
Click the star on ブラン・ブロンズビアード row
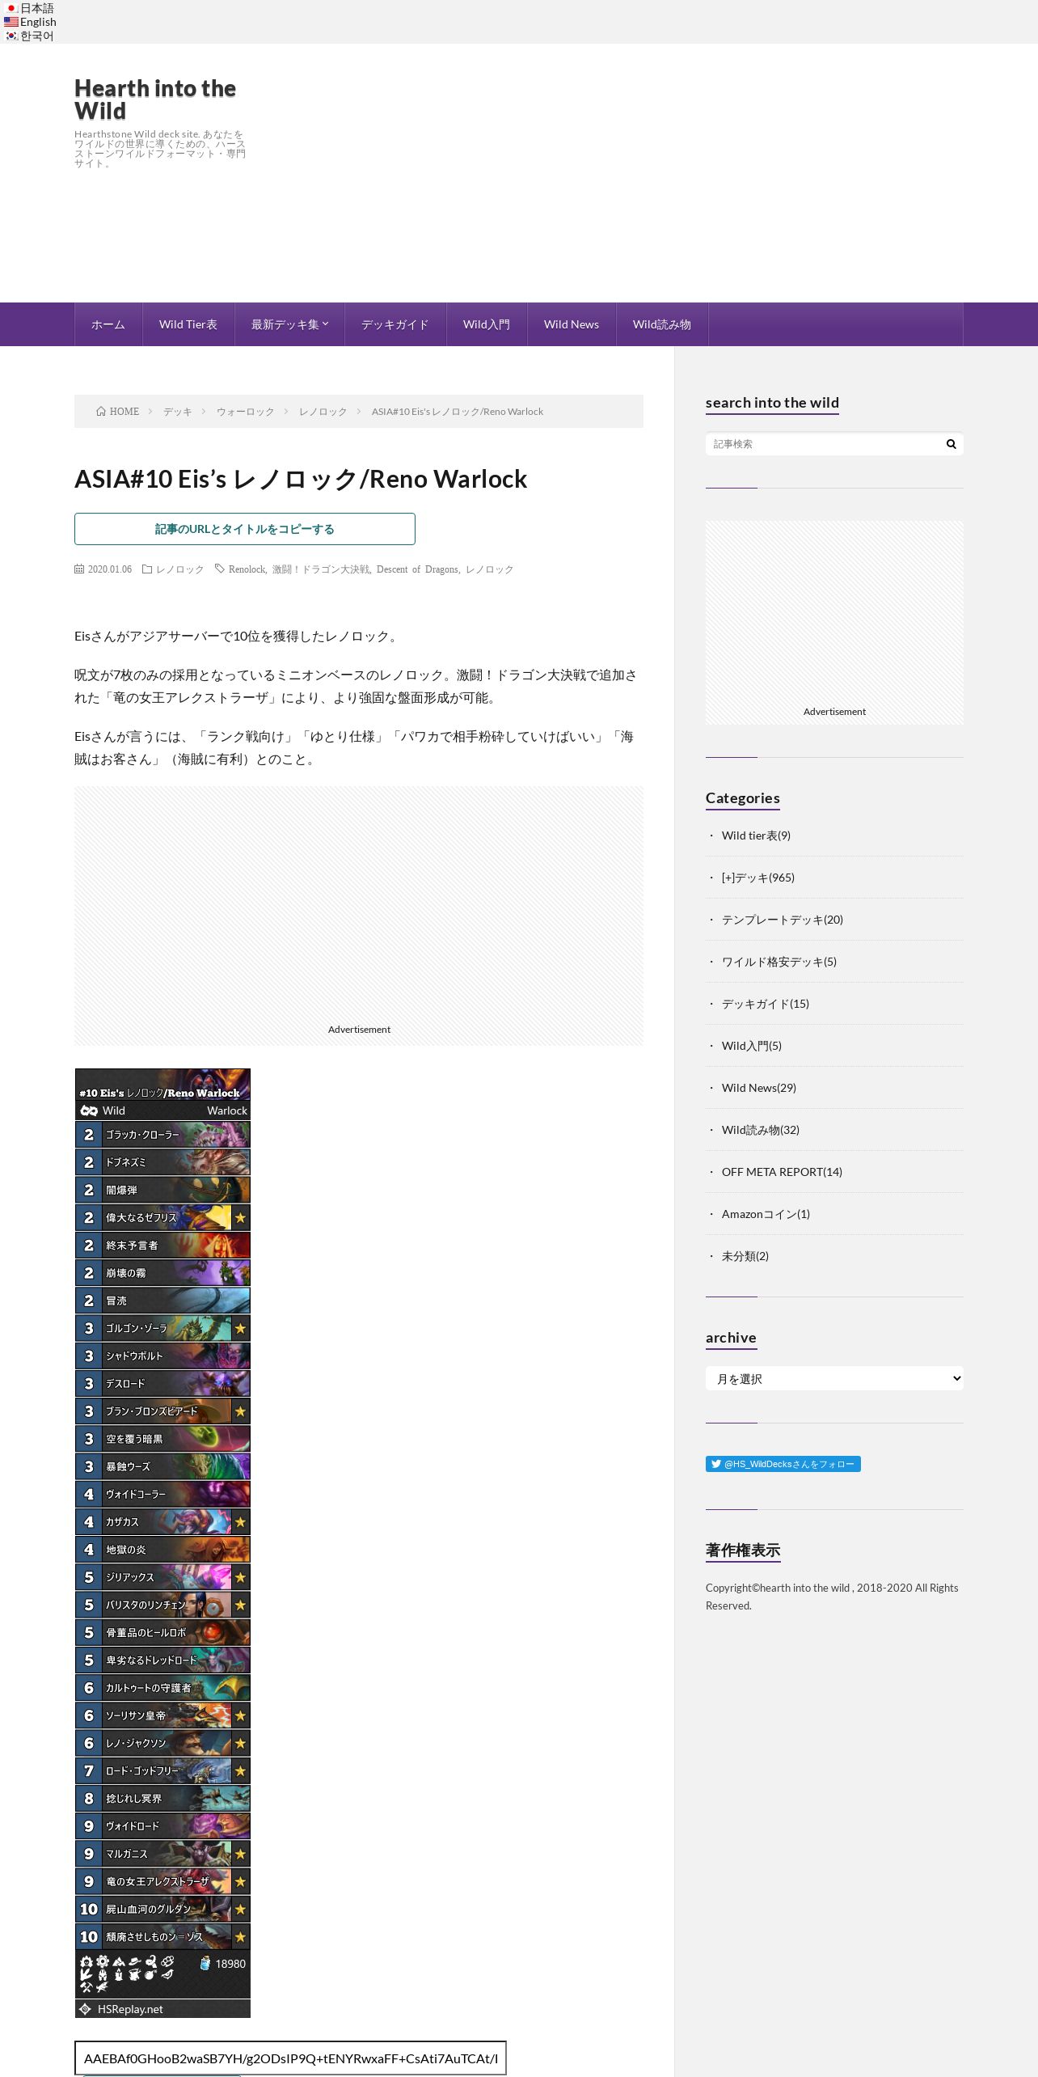[x=240, y=1411]
